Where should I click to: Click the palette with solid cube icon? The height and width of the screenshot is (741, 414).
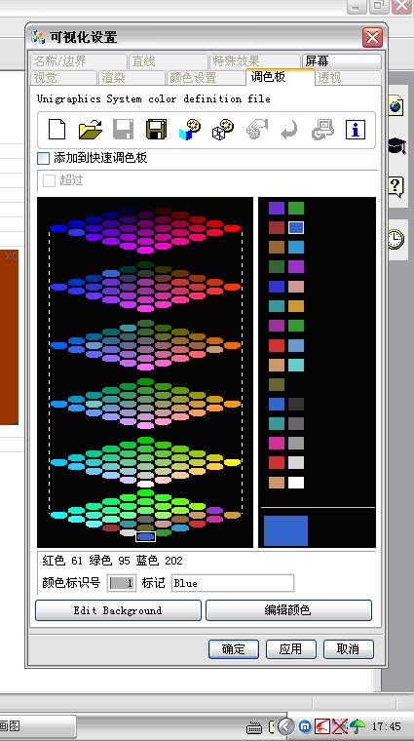tap(190, 129)
